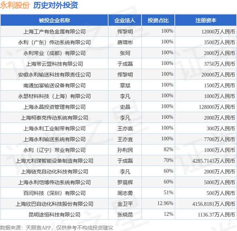Click the 企业法人 column header
This screenshot has width=237, height=231.
click(x=125, y=20)
